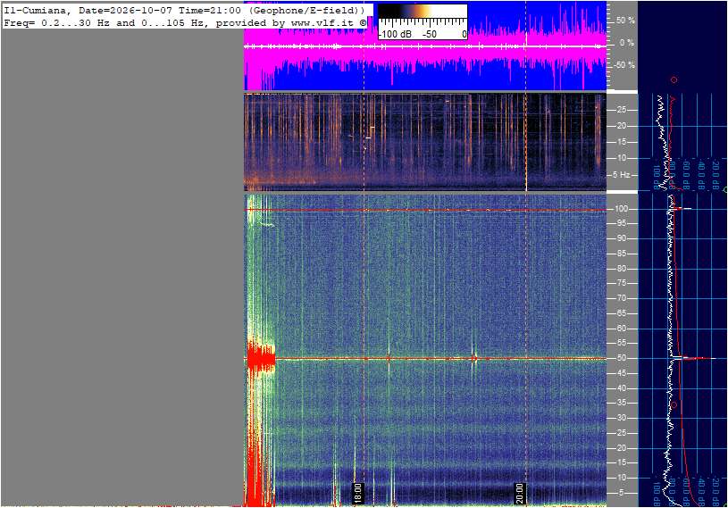Click the 20 label on upper spectrogram axis
The image size is (728, 508).
(x=621, y=126)
